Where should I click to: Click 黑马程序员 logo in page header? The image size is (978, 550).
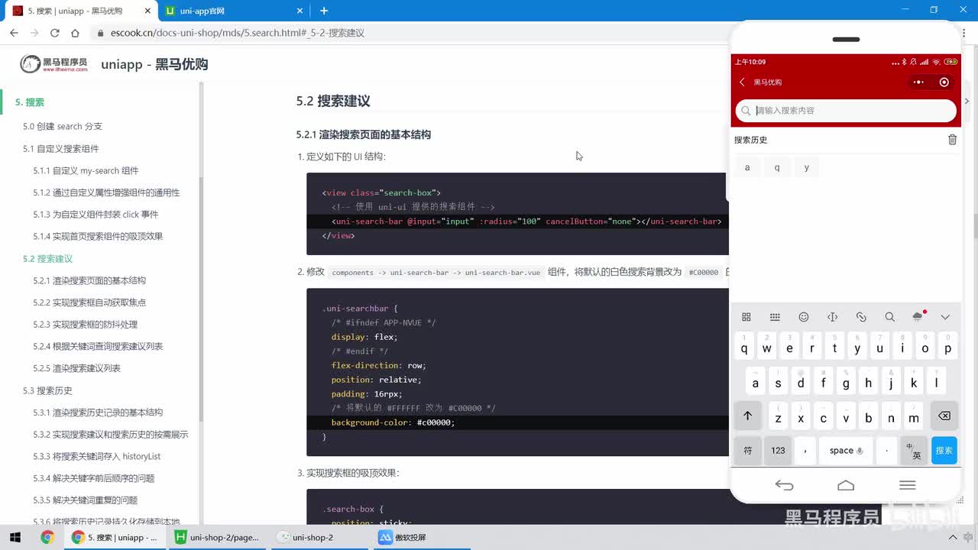pos(53,64)
